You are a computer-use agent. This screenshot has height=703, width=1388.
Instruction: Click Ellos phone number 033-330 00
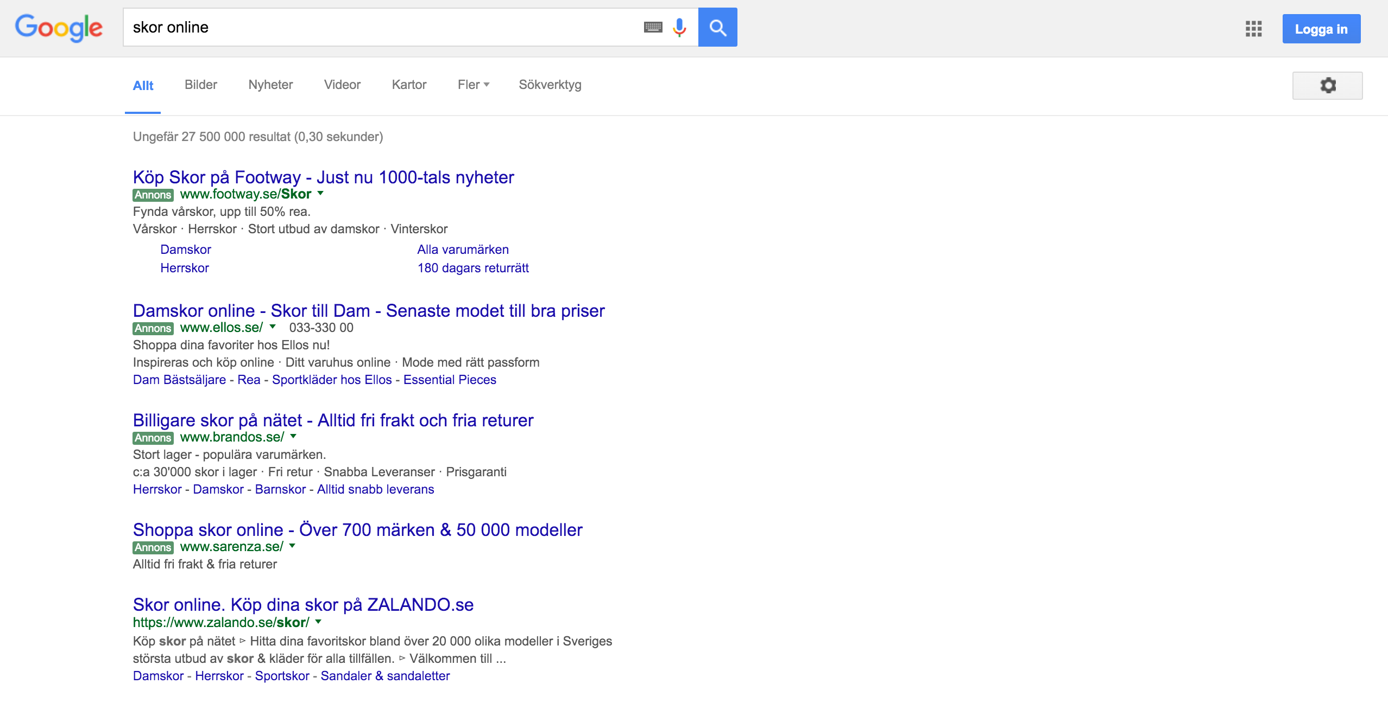(321, 328)
